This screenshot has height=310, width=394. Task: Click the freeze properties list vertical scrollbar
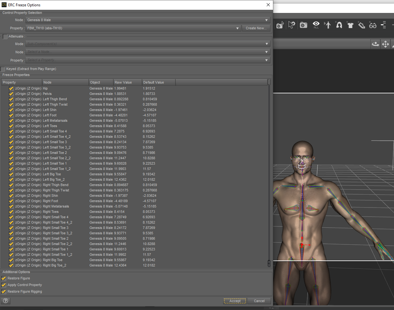[269, 173]
